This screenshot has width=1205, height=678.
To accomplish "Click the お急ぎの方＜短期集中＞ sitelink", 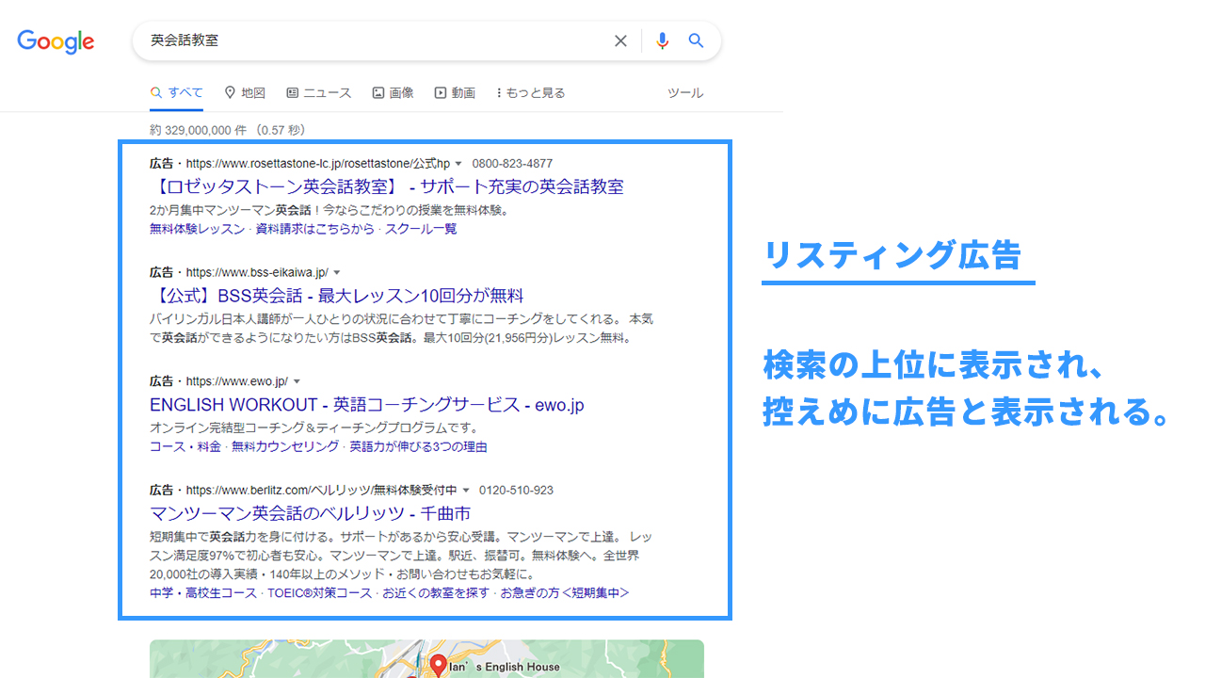I will [564, 592].
